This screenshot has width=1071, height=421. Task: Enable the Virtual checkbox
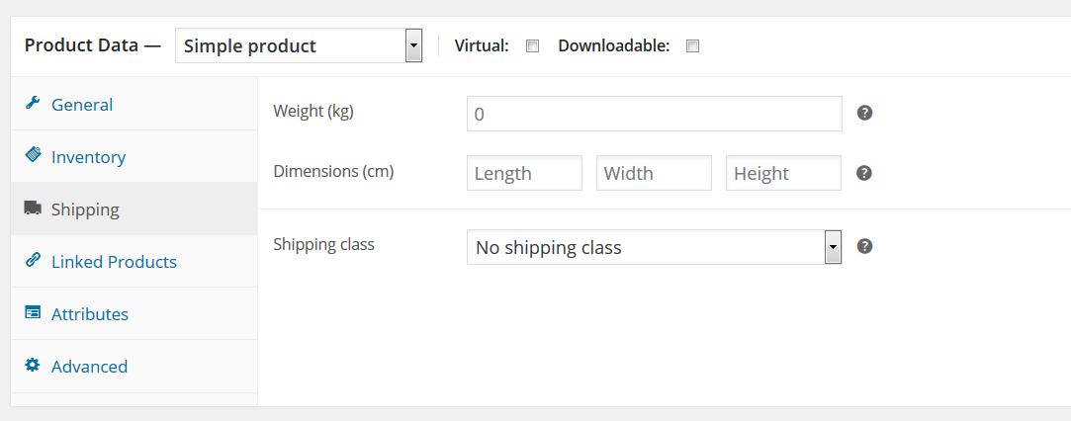click(533, 46)
